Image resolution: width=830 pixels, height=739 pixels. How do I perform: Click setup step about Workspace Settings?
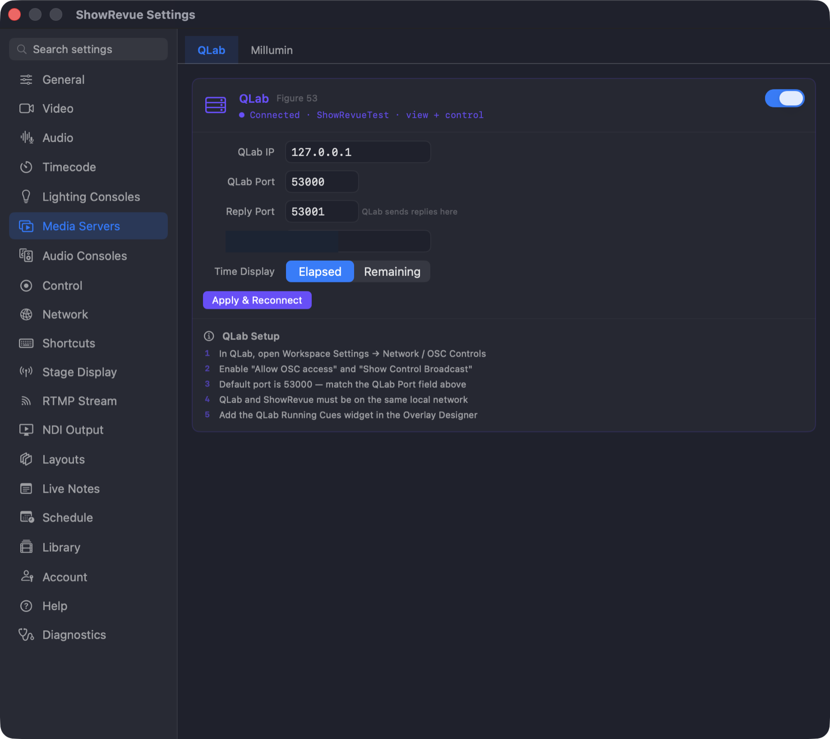[352, 353]
